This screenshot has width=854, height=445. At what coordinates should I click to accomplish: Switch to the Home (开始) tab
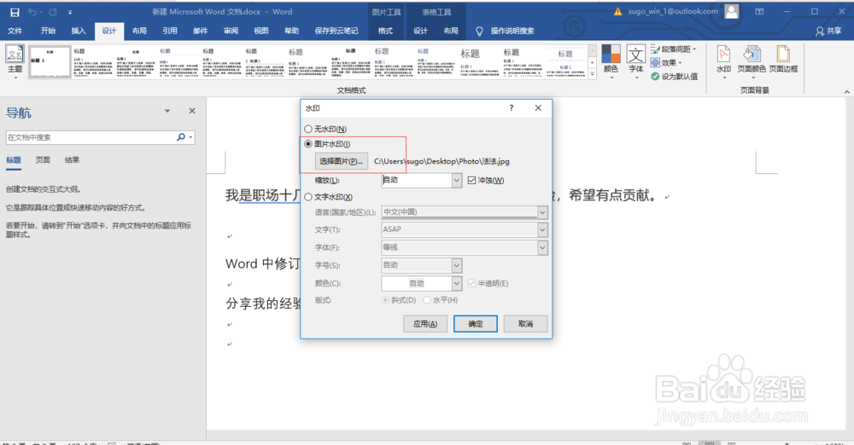click(x=48, y=31)
